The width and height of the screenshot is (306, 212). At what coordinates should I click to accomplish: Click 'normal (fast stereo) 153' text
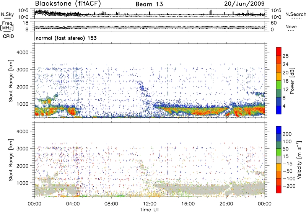(x=66, y=38)
